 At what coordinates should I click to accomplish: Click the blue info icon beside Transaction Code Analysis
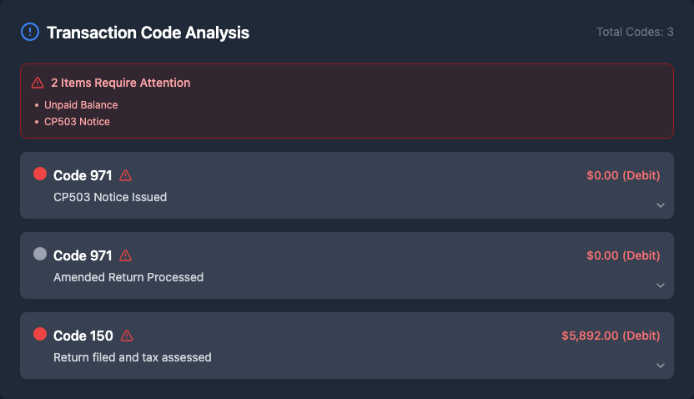(30, 33)
